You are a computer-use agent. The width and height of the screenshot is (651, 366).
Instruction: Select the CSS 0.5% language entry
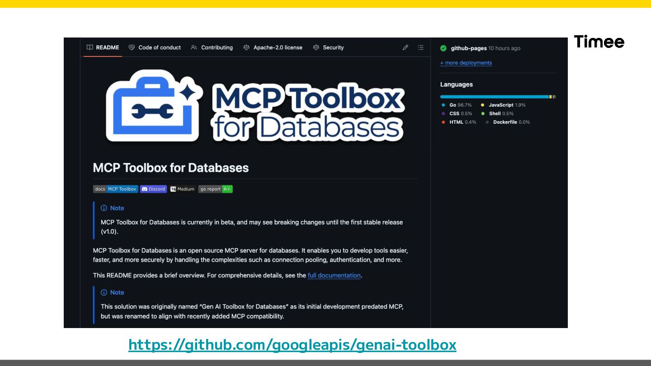457,113
